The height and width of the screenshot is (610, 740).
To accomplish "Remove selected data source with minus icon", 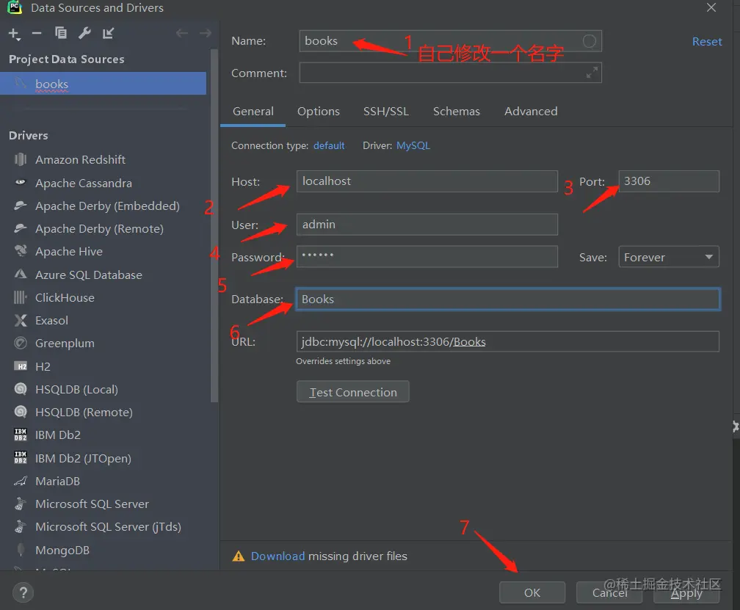I will tap(37, 33).
